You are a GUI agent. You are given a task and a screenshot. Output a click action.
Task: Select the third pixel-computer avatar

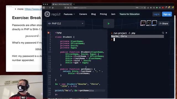[x=154, y=23]
